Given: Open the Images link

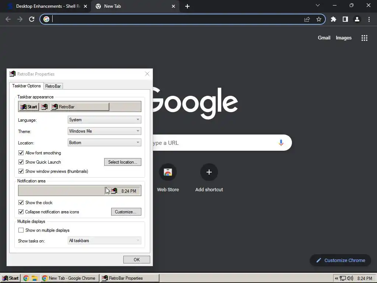Looking at the screenshot, I should (x=343, y=38).
